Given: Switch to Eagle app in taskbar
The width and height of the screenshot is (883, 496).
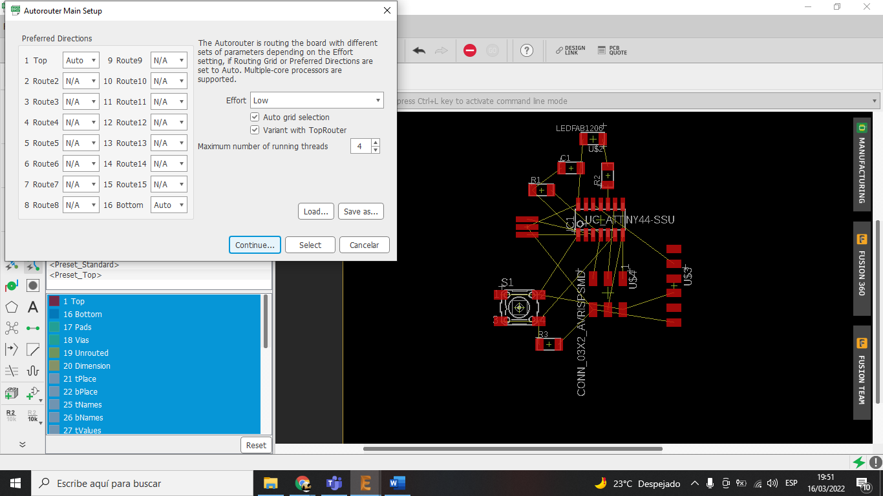Looking at the screenshot, I should click(365, 483).
